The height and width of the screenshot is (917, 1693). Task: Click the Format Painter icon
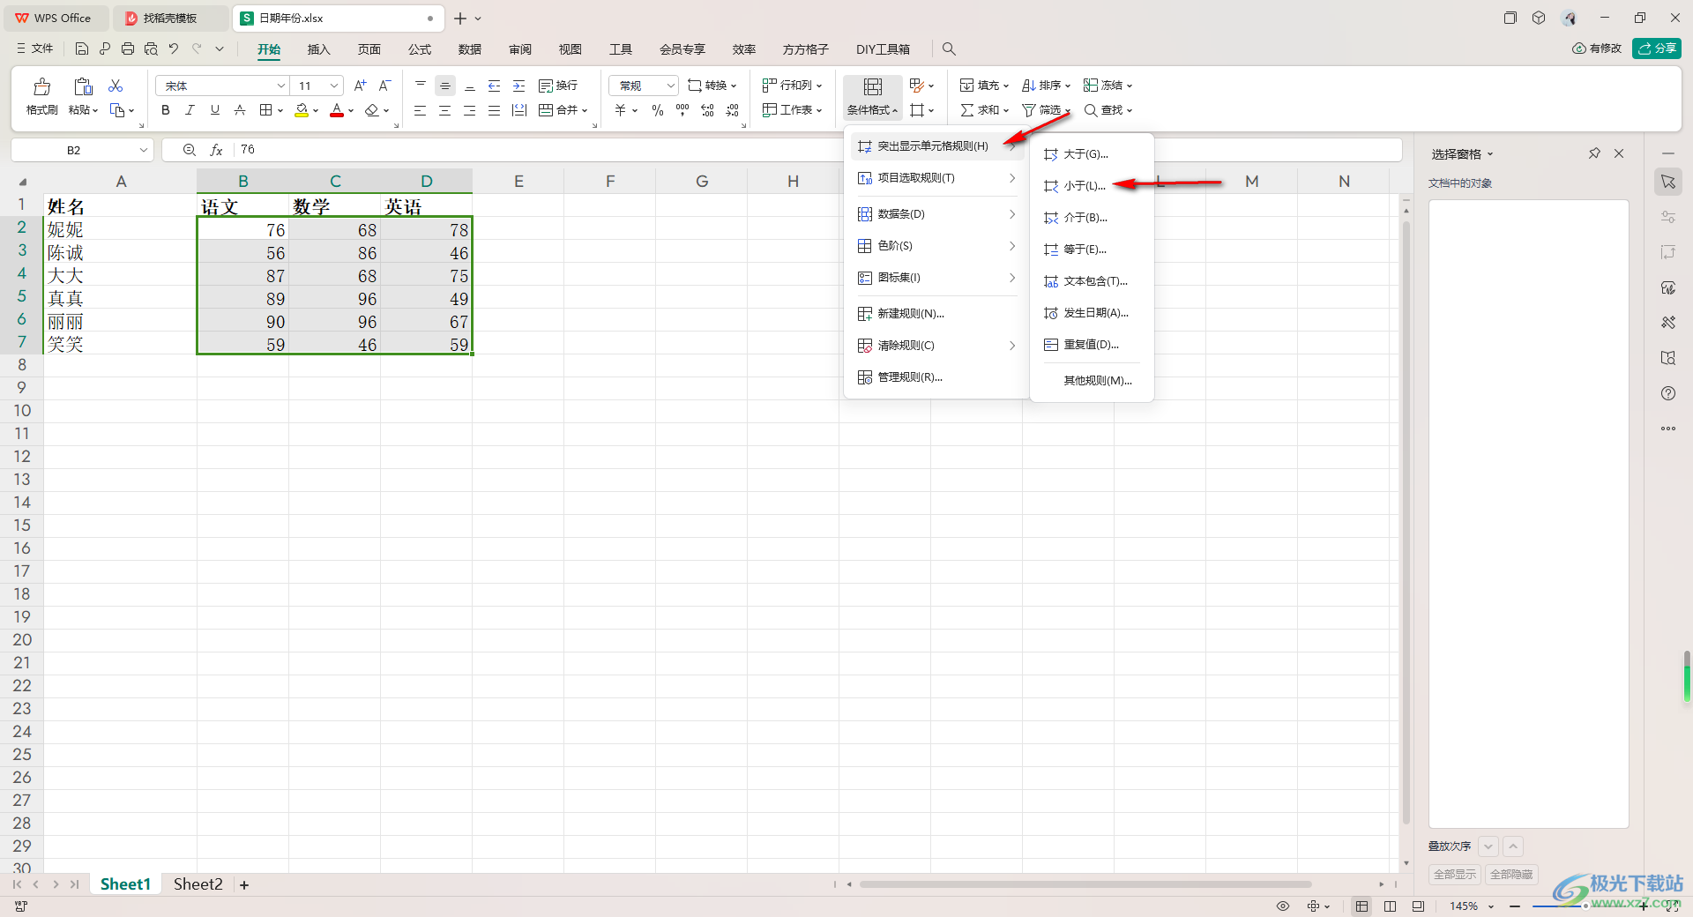pyautogui.click(x=41, y=86)
